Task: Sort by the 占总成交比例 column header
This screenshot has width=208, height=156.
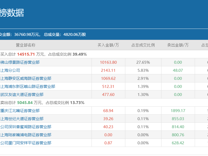Action: [143, 45]
